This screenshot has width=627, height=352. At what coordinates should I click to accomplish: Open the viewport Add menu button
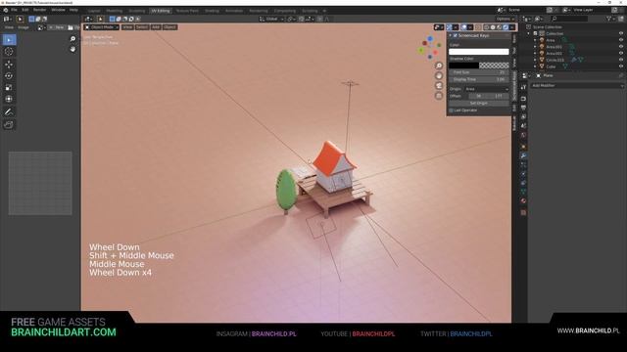point(156,27)
